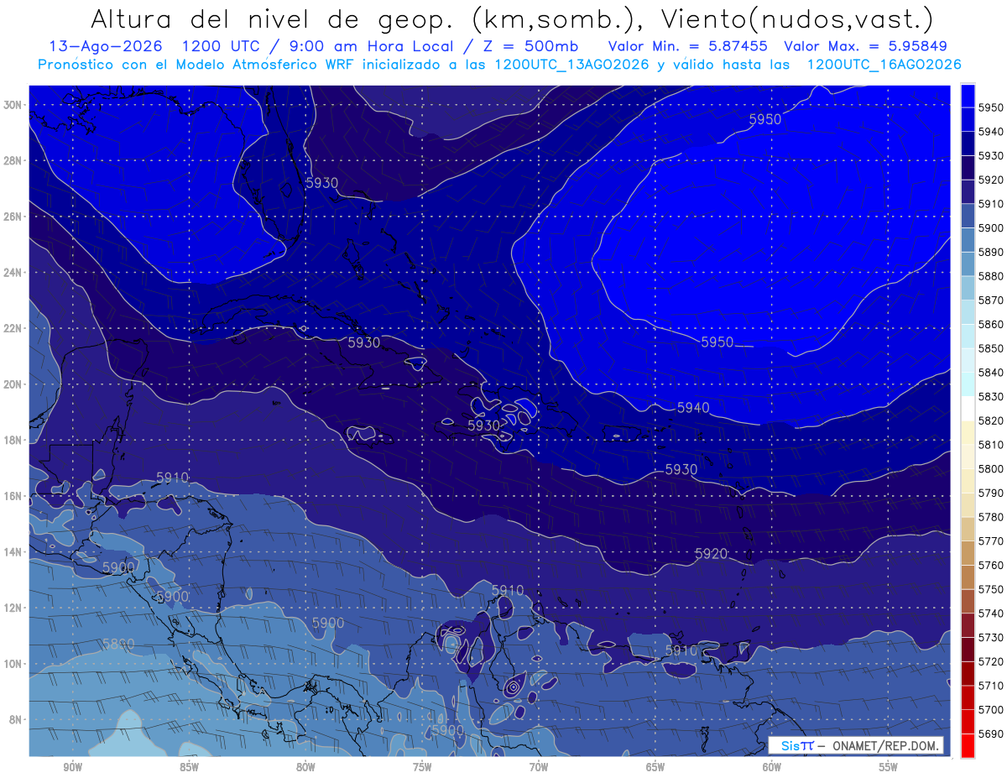This screenshot has height=778, width=1007.
Task: Pick the swatch between 5860 and 5850
Action: [968, 336]
